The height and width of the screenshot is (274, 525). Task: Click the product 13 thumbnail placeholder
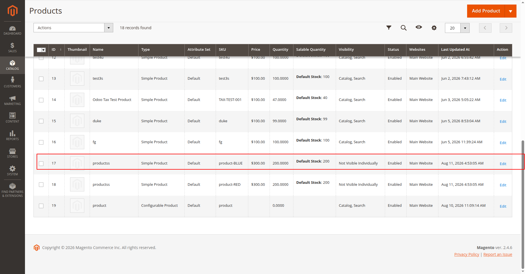coord(77,79)
